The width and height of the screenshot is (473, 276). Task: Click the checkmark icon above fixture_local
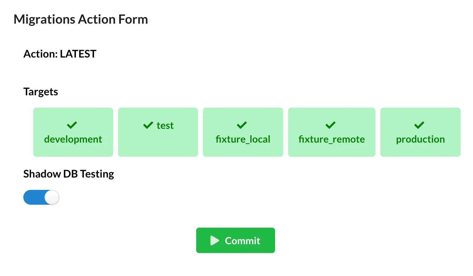pyautogui.click(x=242, y=125)
